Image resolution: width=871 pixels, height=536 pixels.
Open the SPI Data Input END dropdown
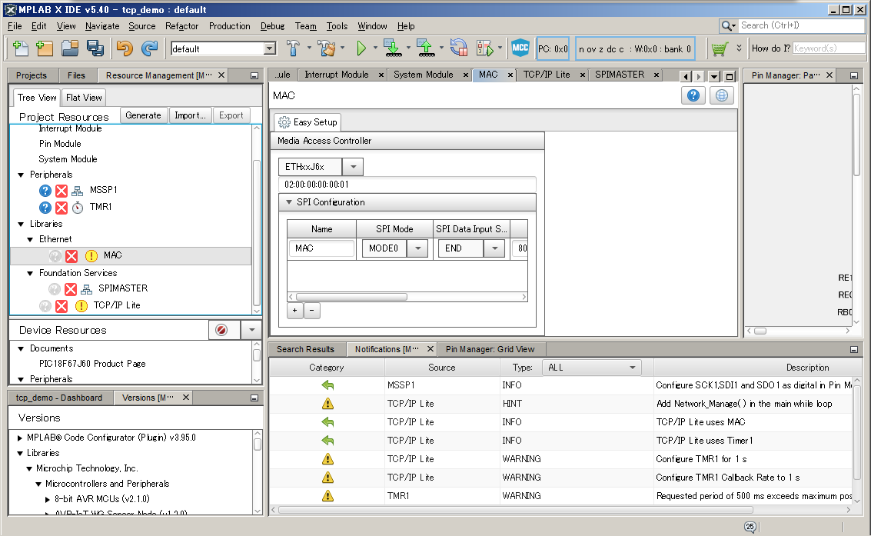pyautogui.click(x=494, y=248)
